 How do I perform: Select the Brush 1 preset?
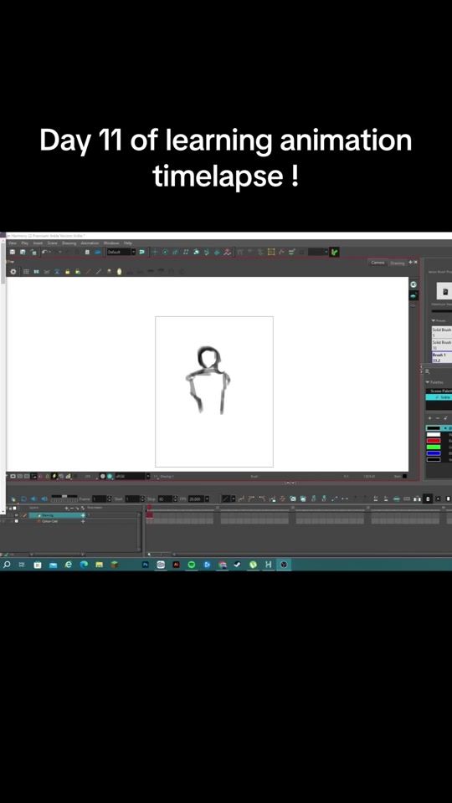click(441, 357)
